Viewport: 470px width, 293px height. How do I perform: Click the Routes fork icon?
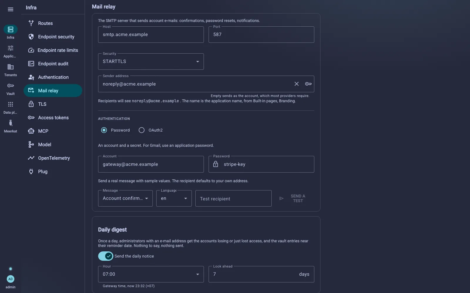pyautogui.click(x=31, y=23)
